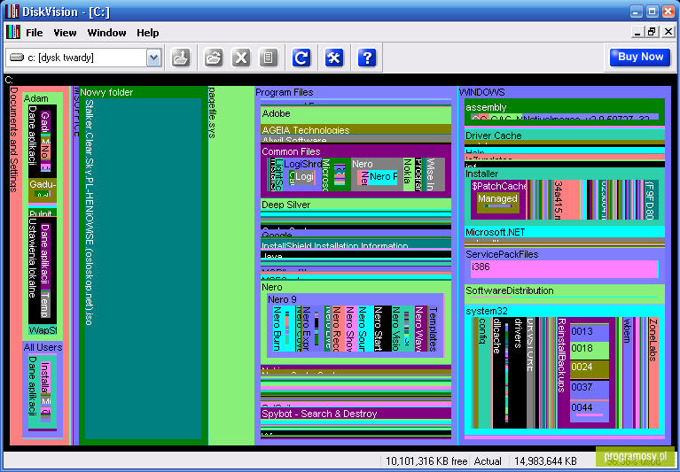This screenshot has height=472, width=680.
Task: Click the Buy Now button
Action: click(x=640, y=58)
